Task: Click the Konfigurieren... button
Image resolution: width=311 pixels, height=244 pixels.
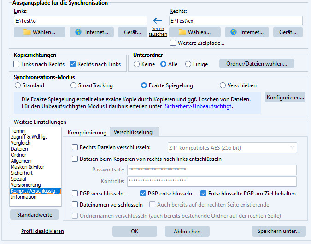Action: pyautogui.click(x=285, y=97)
